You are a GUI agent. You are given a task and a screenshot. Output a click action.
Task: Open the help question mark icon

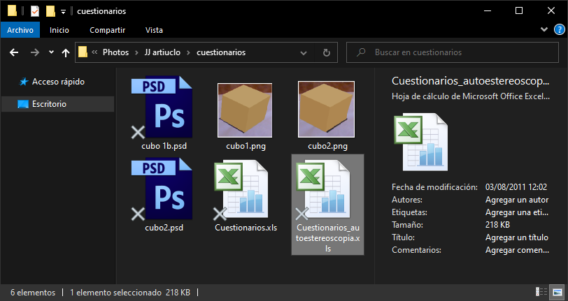click(x=559, y=30)
